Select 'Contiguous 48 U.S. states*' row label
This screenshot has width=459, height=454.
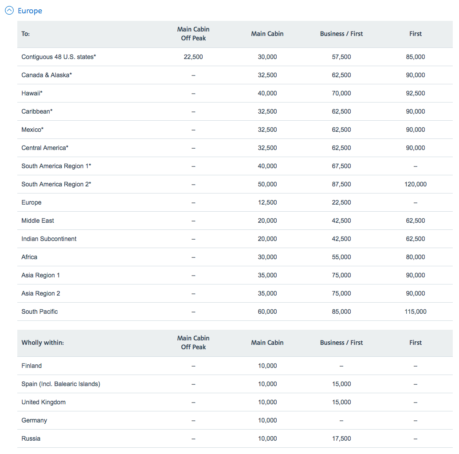pos(59,57)
